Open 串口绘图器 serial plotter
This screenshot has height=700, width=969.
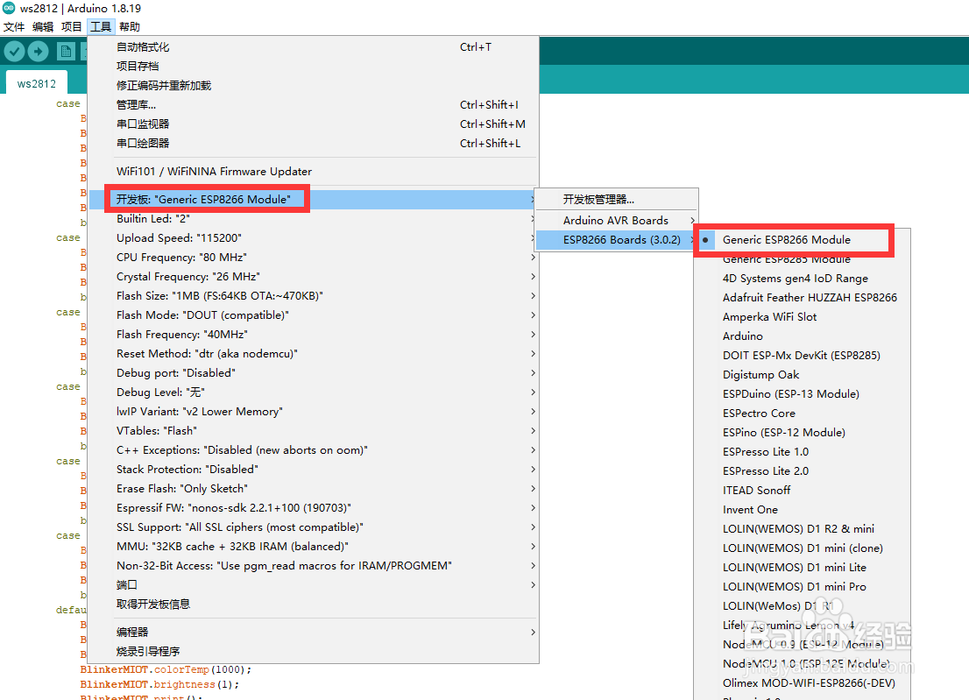click(314, 143)
